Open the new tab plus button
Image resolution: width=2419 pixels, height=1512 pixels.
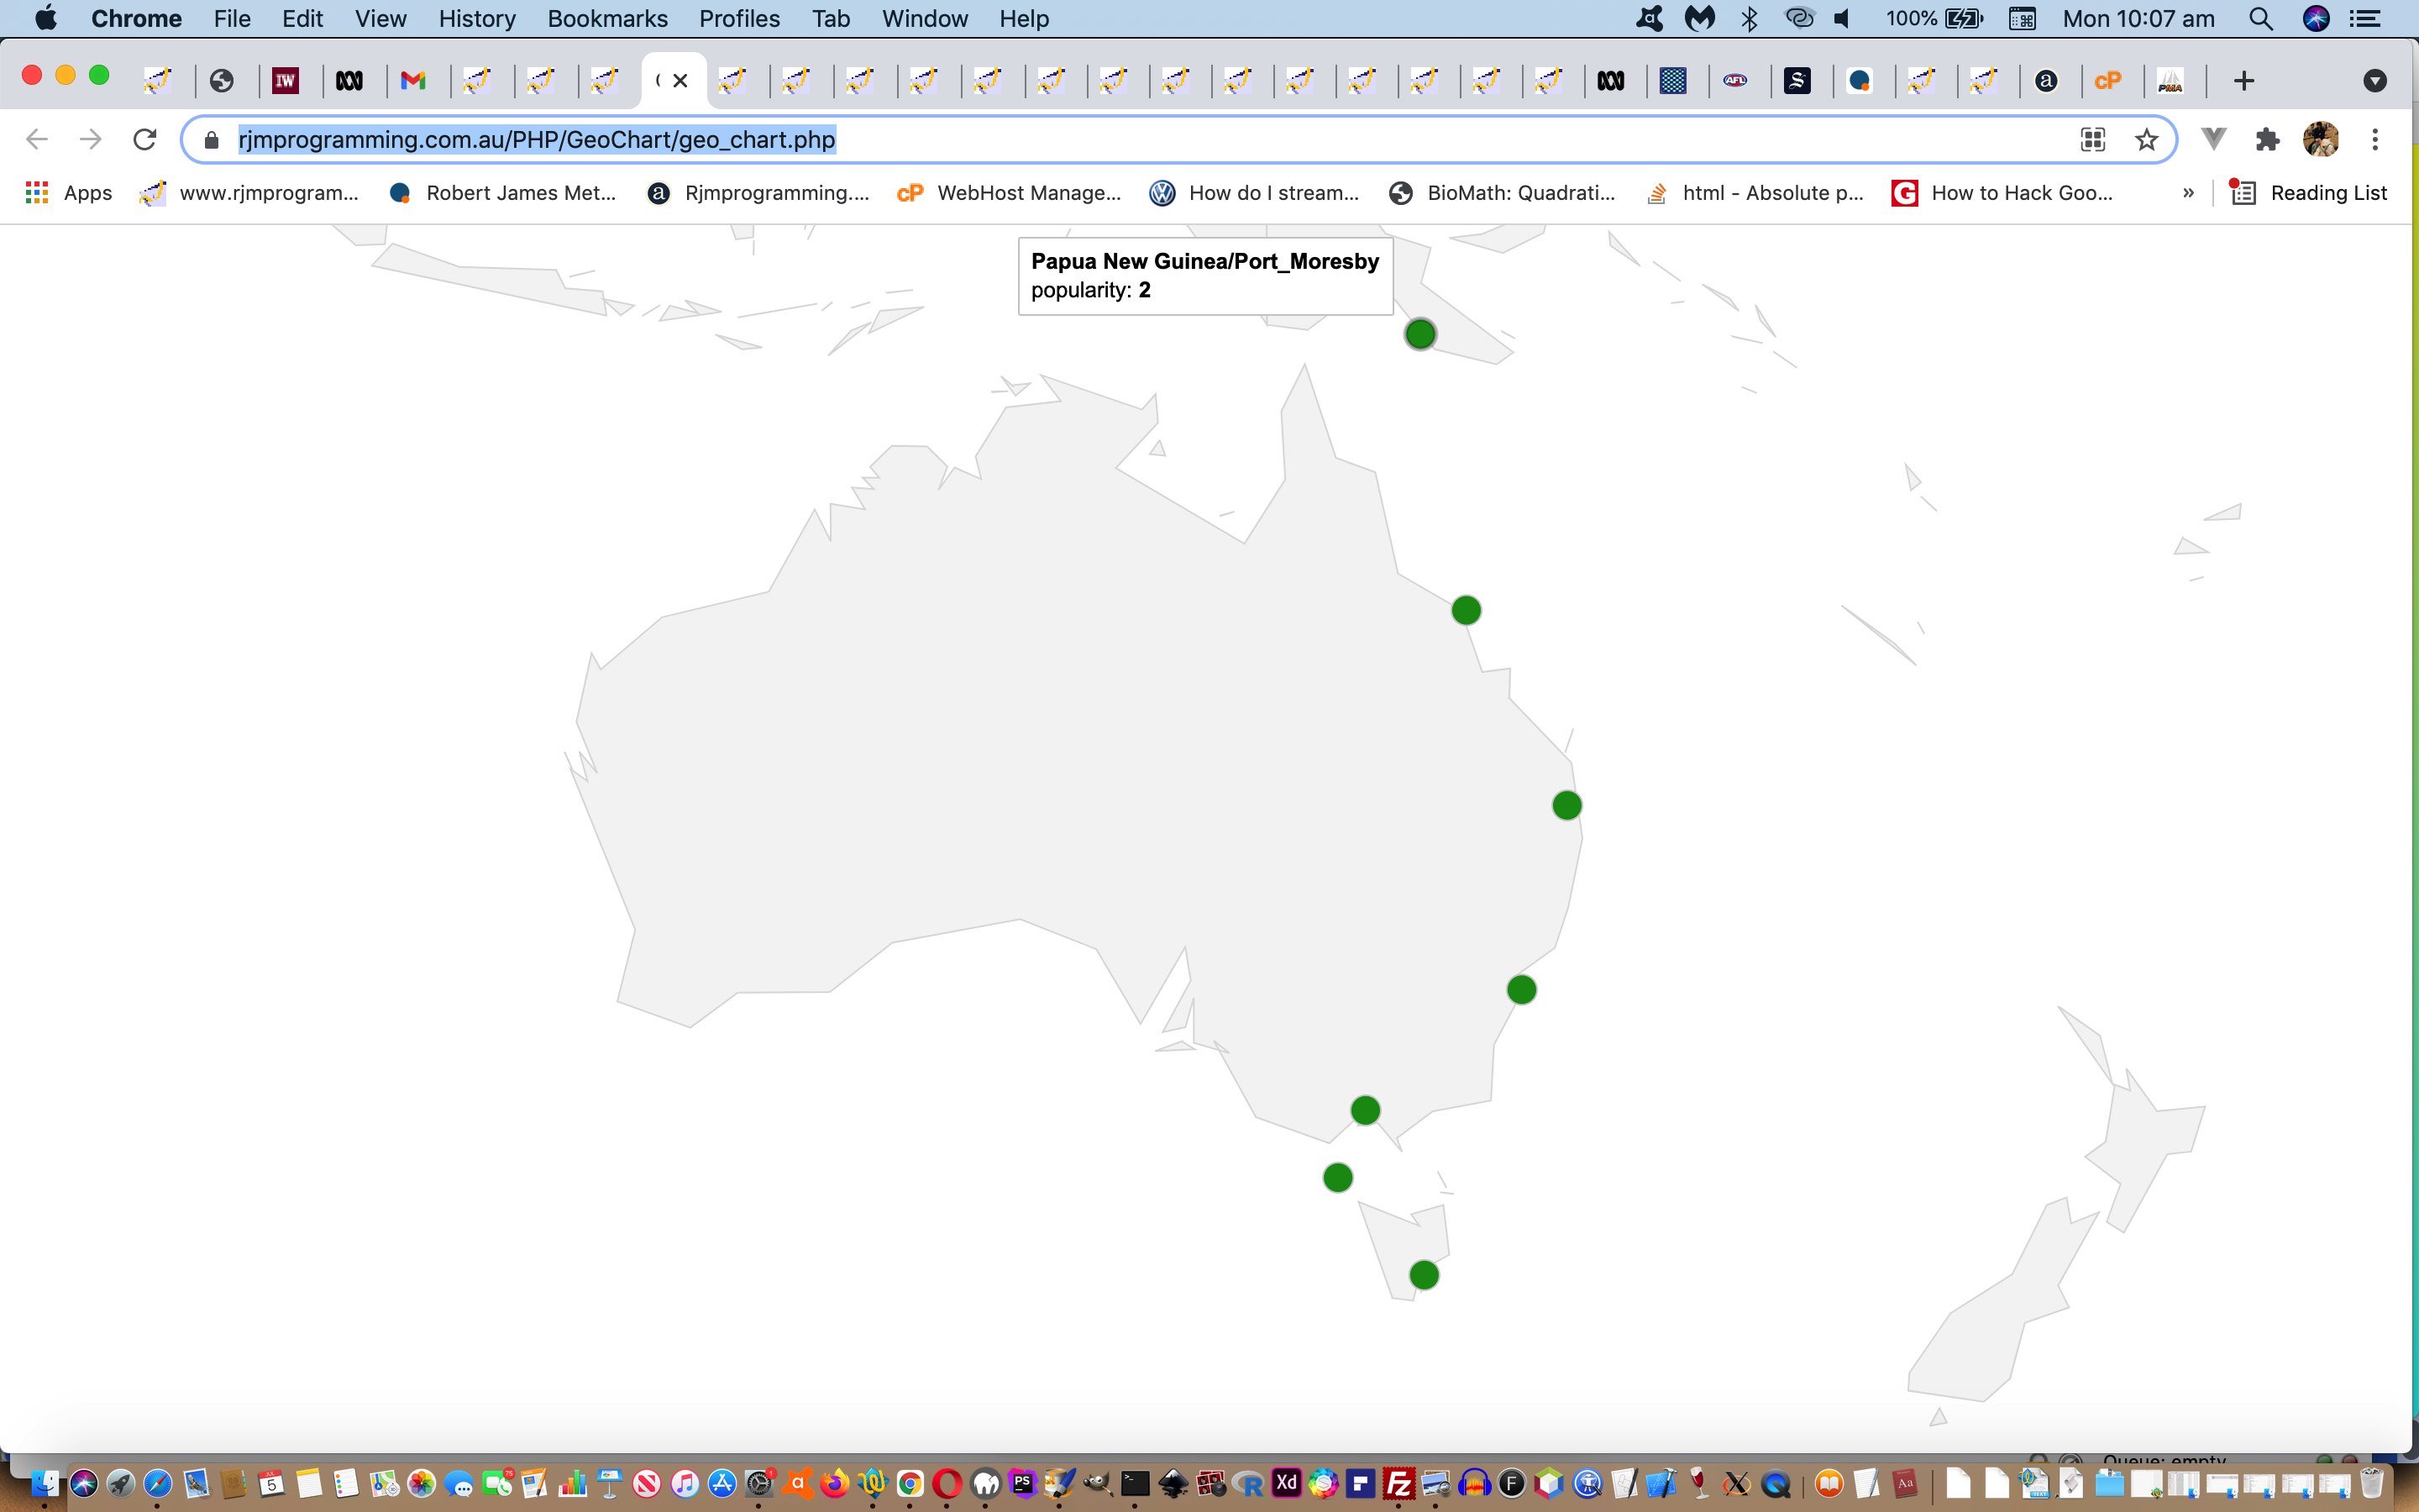coord(2243,81)
